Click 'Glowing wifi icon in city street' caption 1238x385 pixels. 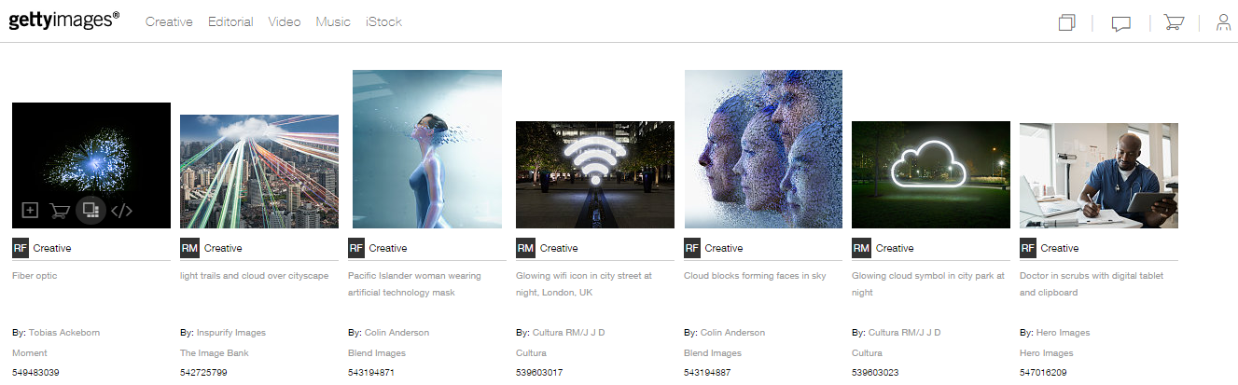point(584,276)
